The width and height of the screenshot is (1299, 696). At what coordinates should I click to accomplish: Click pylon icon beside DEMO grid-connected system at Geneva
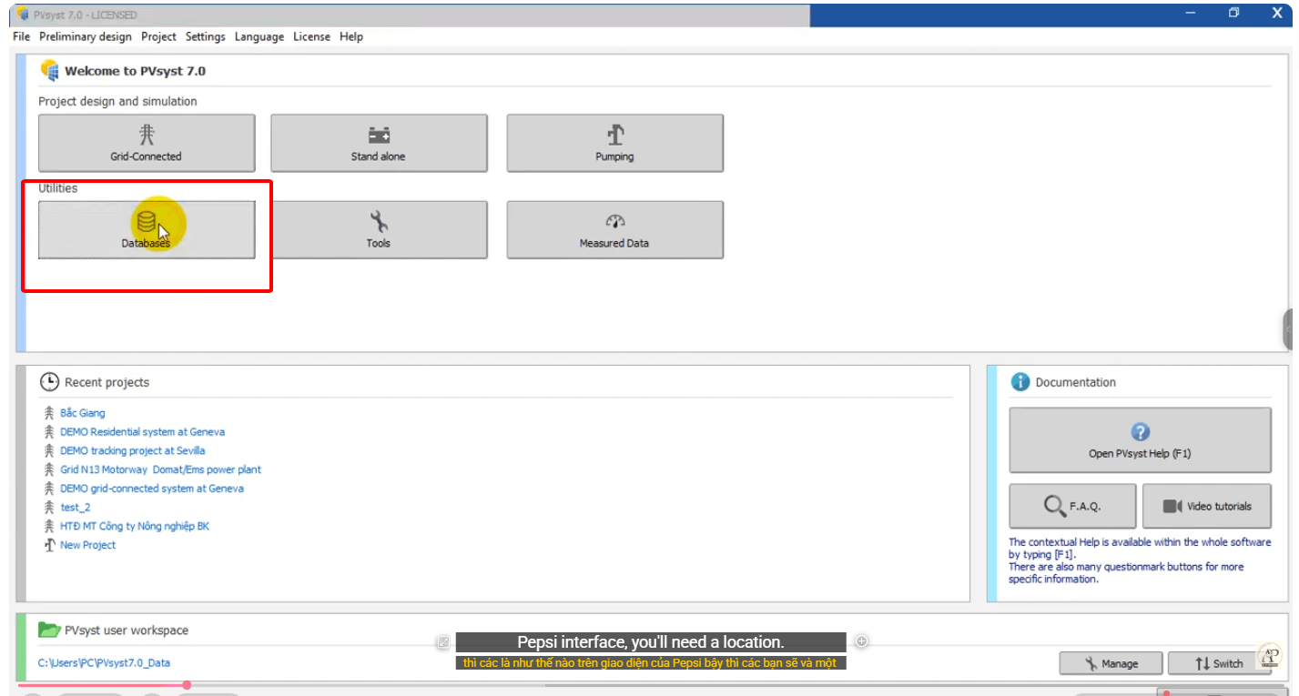click(x=49, y=489)
